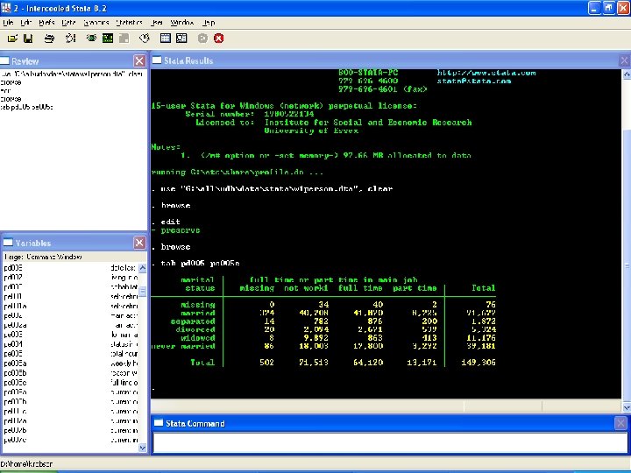Select the 'tab pd005 pe005c' Review entry
The height and width of the screenshot is (473, 631).
coord(27,107)
